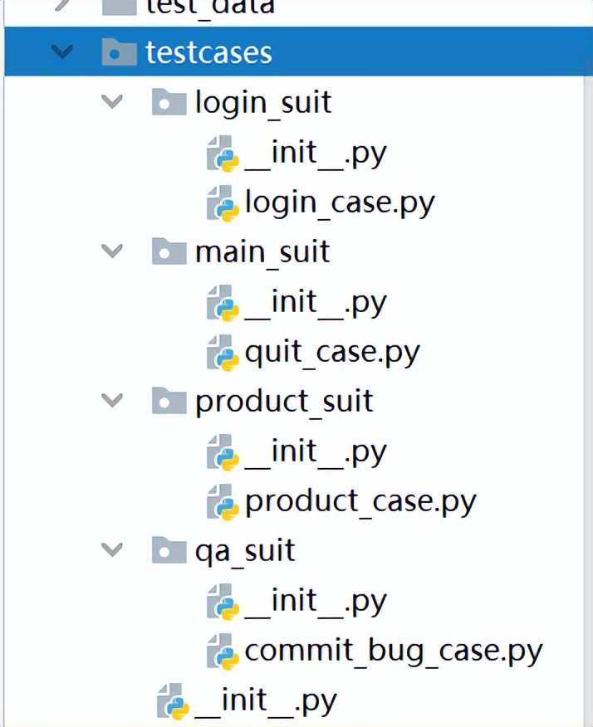
Task: Select the product_case.py file
Action: pos(360,501)
